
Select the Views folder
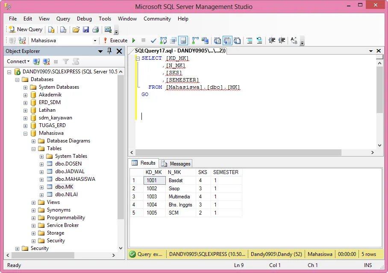[53, 202]
